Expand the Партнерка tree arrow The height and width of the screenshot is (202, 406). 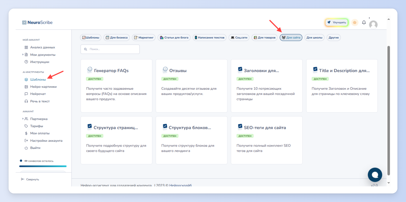click(23, 119)
